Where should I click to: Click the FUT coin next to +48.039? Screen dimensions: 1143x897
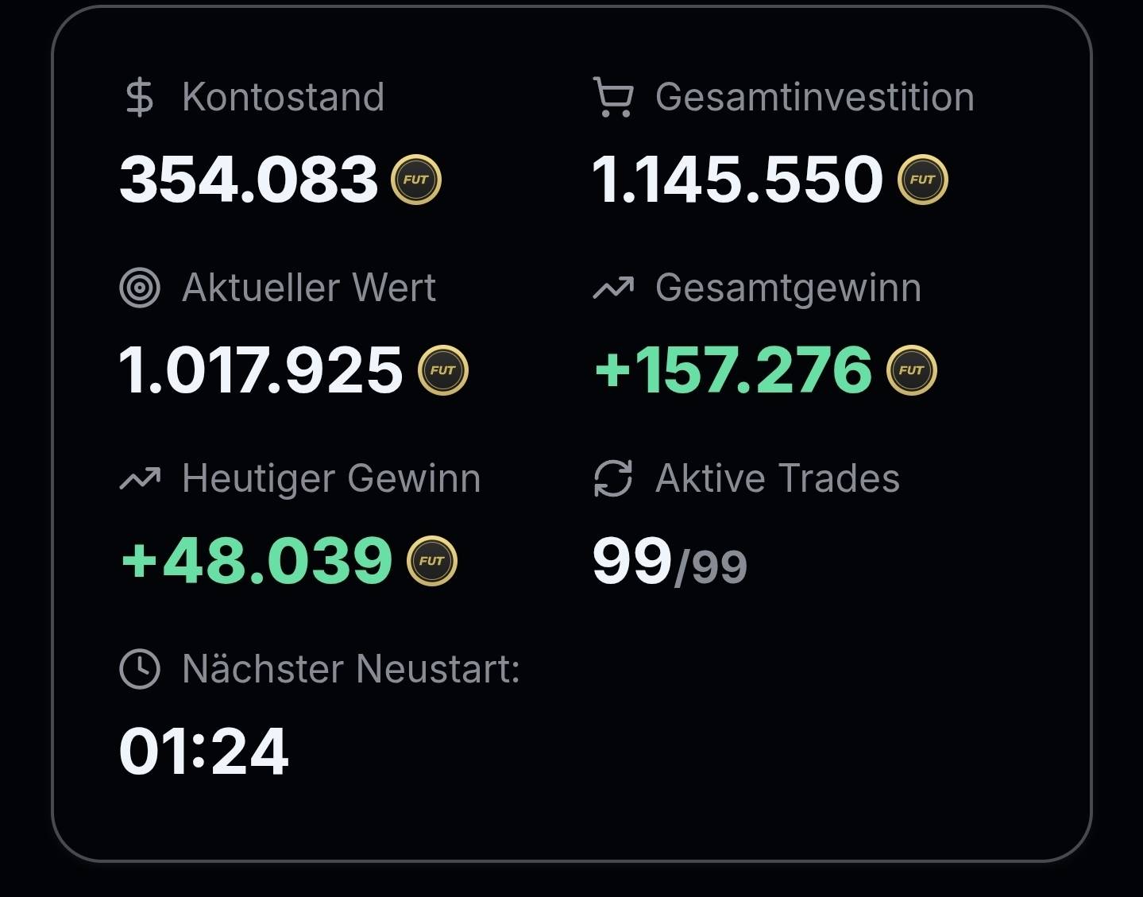pos(431,561)
